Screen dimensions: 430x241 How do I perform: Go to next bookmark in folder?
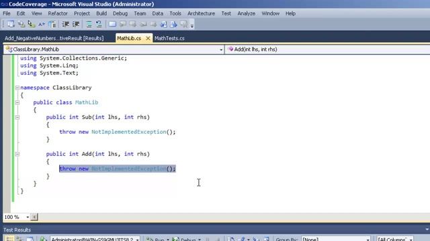(153, 24)
